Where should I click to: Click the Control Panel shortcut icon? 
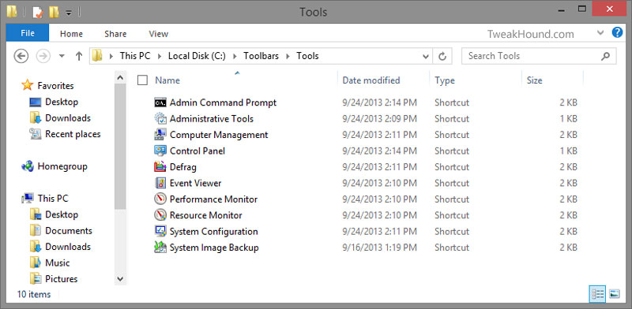pyautogui.click(x=160, y=151)
